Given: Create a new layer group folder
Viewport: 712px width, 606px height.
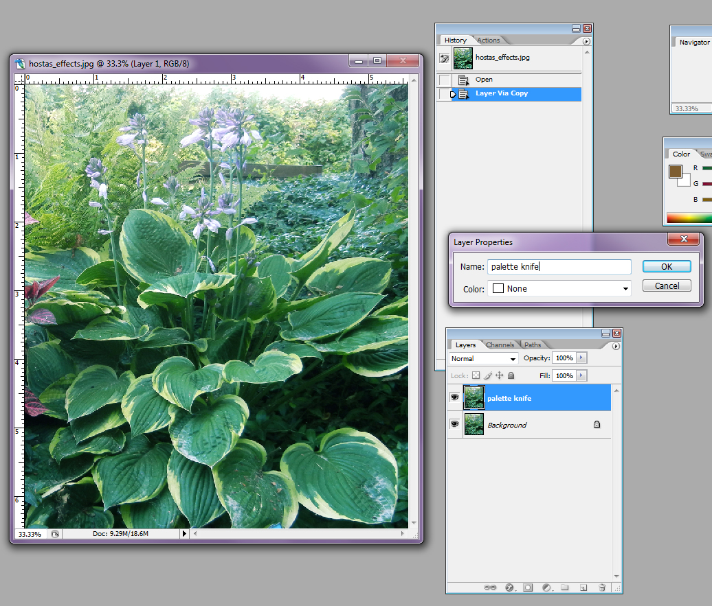Looking at the screenshot, I should click(x=566, y=587).
